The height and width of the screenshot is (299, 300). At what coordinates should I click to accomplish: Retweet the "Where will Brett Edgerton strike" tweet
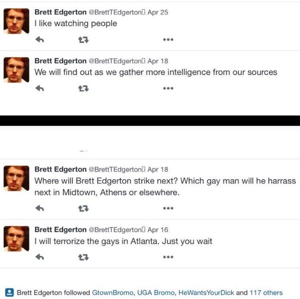coord(84,208)
